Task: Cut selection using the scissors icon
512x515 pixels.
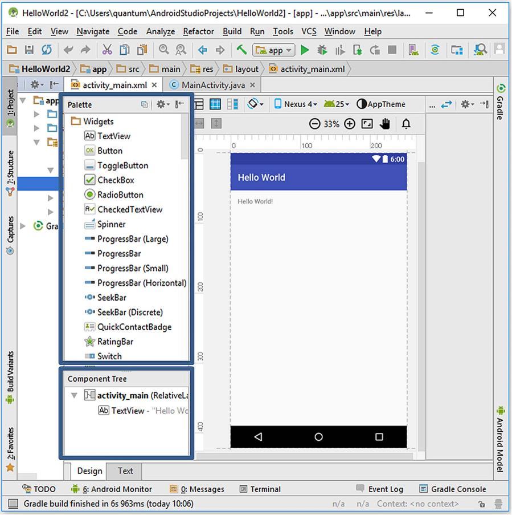Action: pyautogui.click(x=107, y=50)
